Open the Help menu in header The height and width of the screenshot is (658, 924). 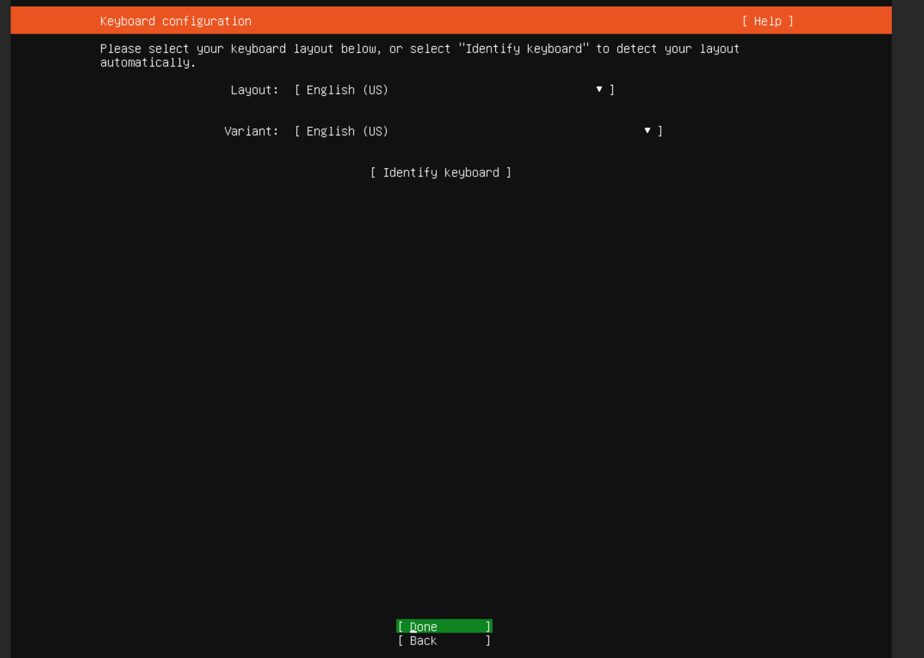[x=767, y=21]
